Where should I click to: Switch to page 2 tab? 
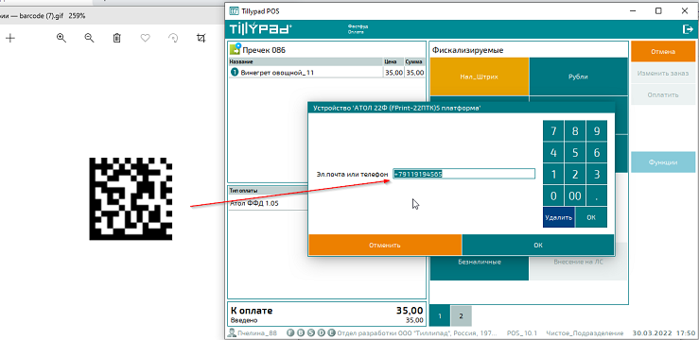tap(461, 316)
